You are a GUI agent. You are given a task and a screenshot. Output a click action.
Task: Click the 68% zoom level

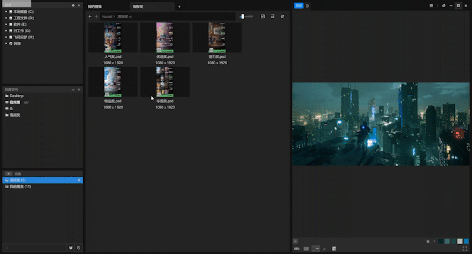[297, 249]
